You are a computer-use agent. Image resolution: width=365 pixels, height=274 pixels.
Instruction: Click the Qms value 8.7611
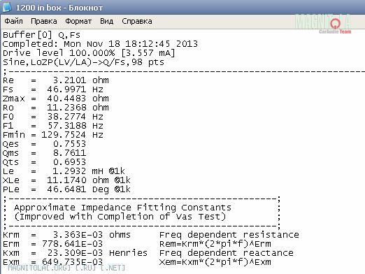(69, 153)
